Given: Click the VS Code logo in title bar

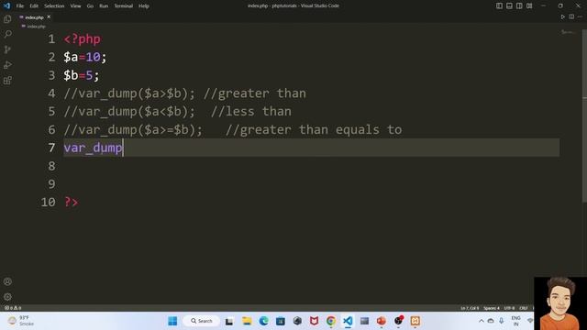Looking at the screenshot, I should [6, 5].
